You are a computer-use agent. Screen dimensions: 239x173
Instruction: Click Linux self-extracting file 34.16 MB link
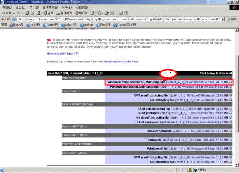point(162,100)
